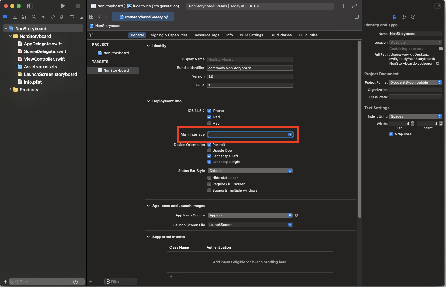The width and height of the screenshot is (446, 287).
Task: Disable Landscape Left orientation
Action: click(x=209, y=156)
